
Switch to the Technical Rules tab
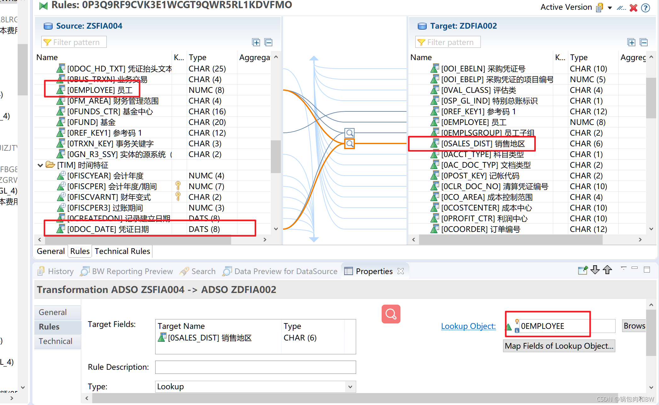(122, 251)
